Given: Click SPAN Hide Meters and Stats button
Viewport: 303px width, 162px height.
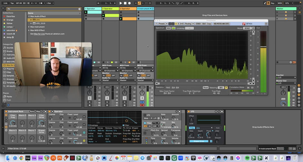Looking at the screenshot, I should coord(221,24).
